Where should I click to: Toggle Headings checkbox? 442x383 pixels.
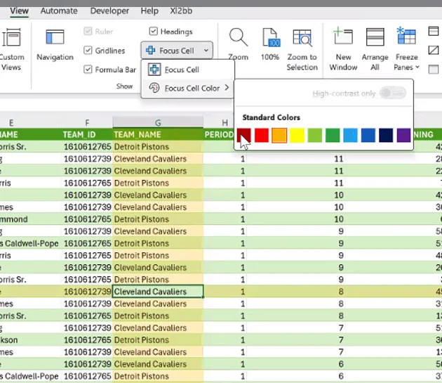[153, 31]
